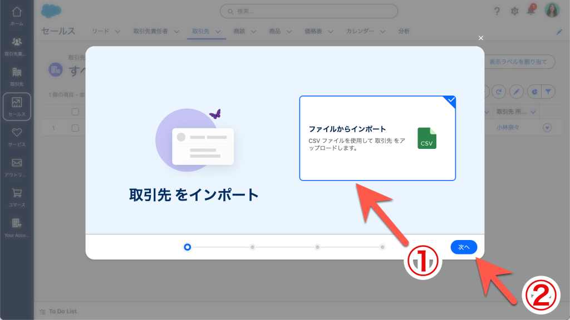Click 表示ラベルを割り当て button
The height and width of the screenshot is (320, 570).
pyautogui.click(x=518, y=62)
